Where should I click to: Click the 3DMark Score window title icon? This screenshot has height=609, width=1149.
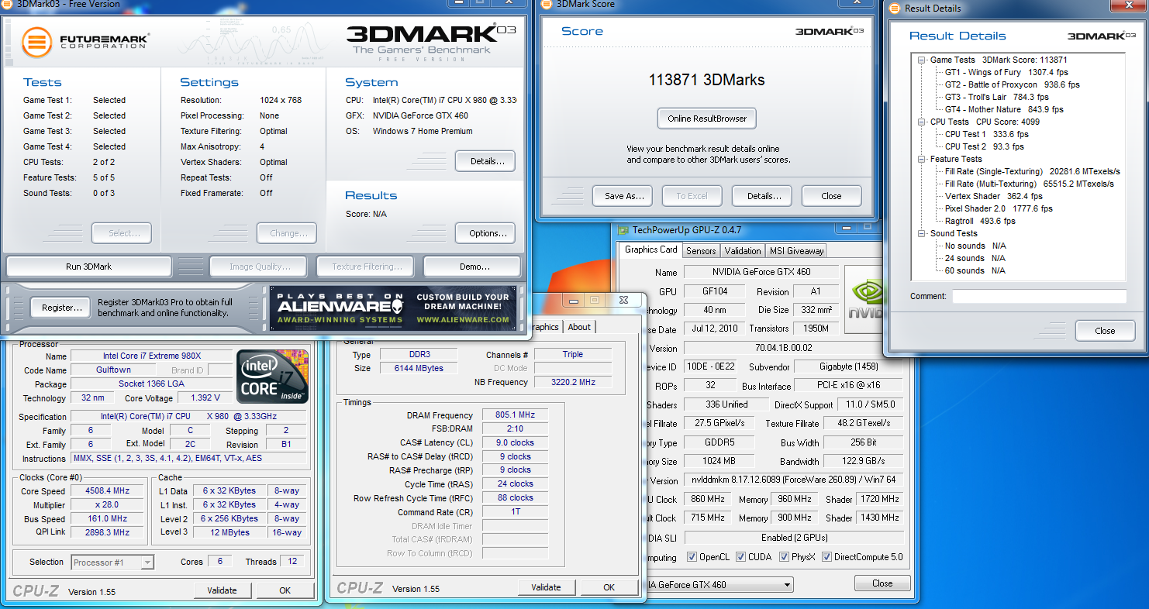[x=548, y=5]
